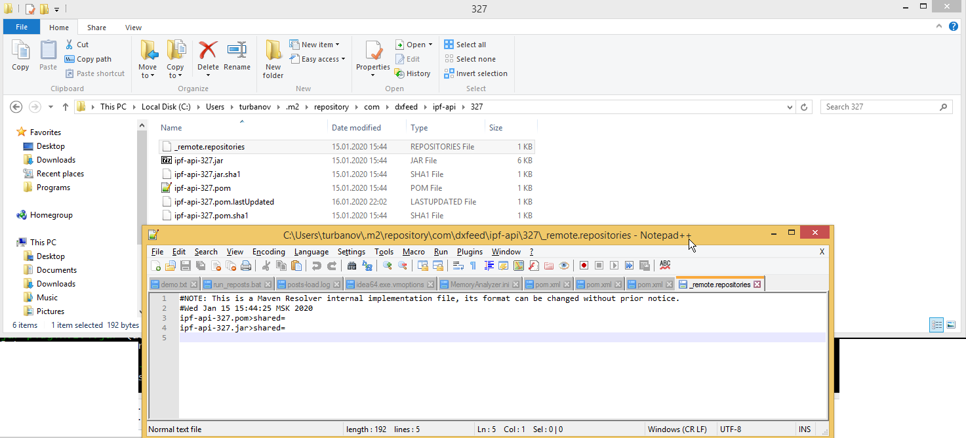The image size is (966, 438).
Task: Select ipf-api-327.pom file row
Action: point(347,188)
